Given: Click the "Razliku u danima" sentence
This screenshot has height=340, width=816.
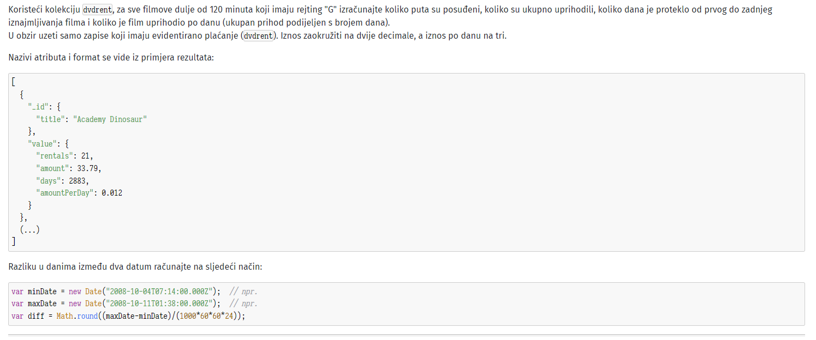Looking at the screenshot, I should (135, 267).
